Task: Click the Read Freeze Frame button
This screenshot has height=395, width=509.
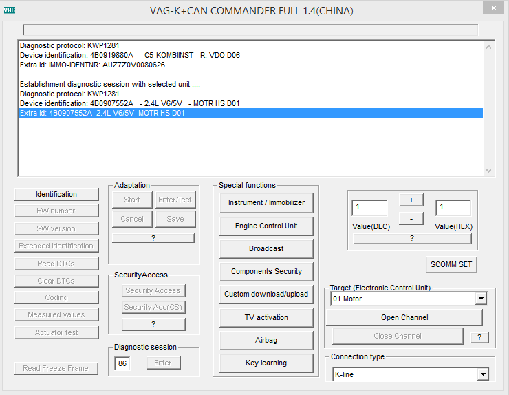Action: click(x=56, y=368)
